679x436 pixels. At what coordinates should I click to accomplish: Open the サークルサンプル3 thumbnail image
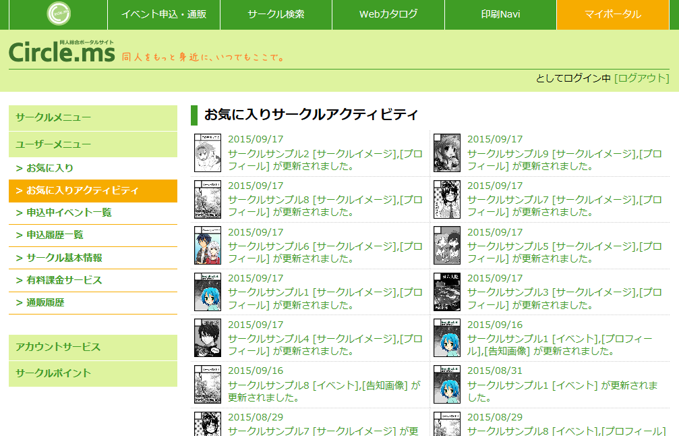[x=447, y=292]
